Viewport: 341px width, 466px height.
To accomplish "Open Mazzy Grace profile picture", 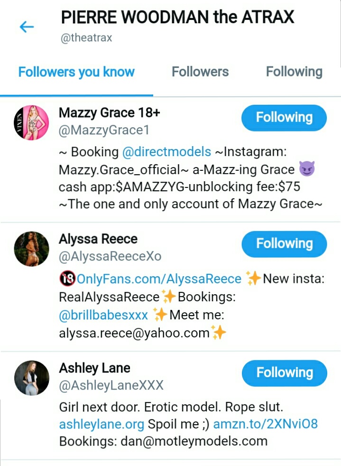I will coord(31,122).
